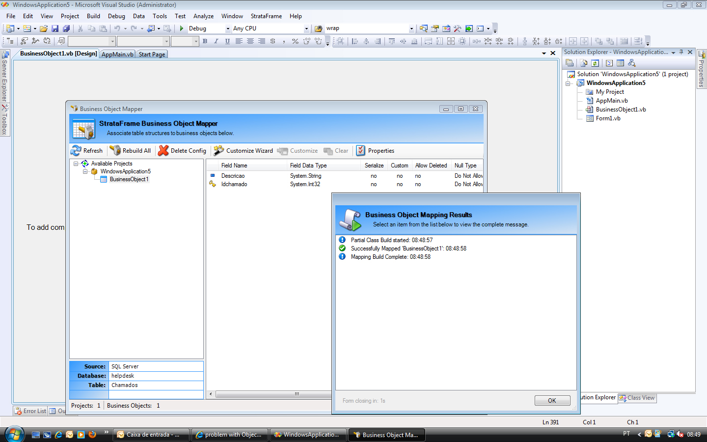Click the Save All toolbar icon

click(x=66, y=28)
